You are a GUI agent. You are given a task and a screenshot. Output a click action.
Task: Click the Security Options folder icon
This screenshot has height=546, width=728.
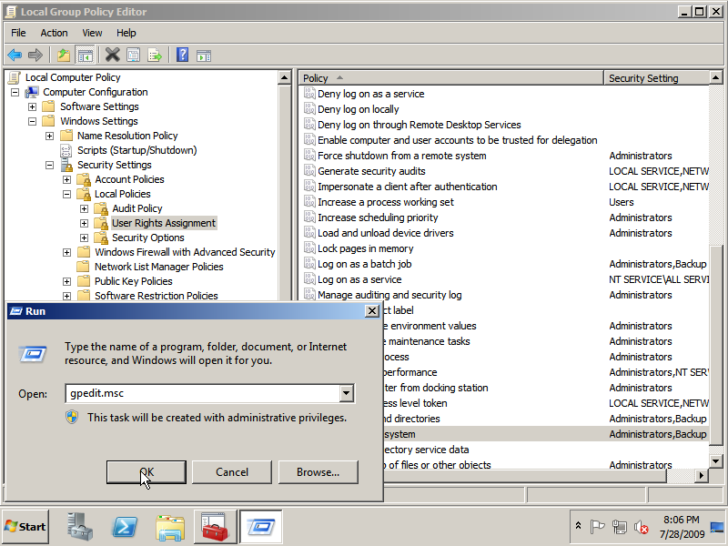click(101, 238)
